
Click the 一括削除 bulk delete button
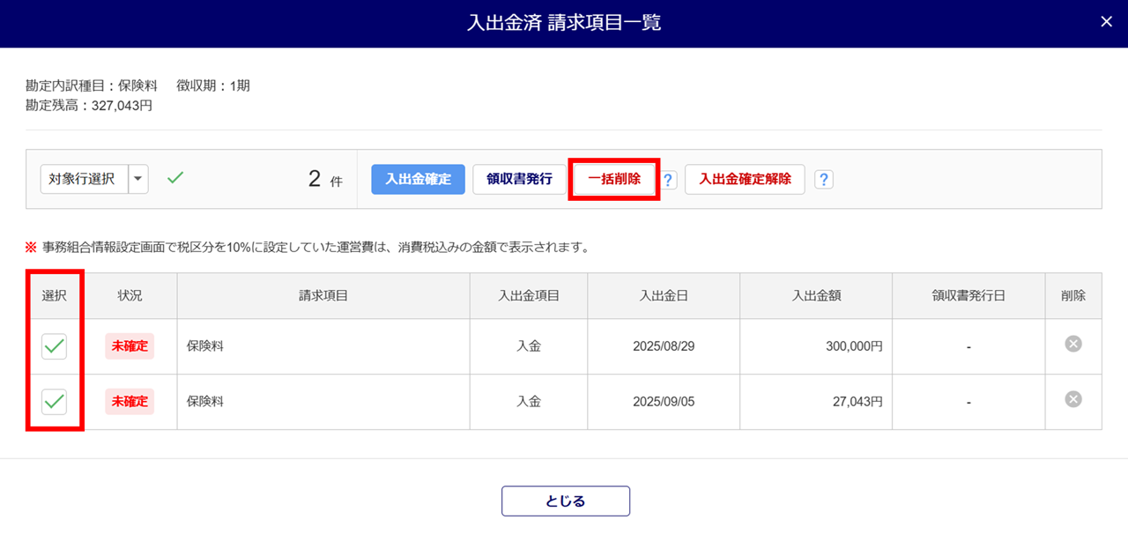pos(614,179)
